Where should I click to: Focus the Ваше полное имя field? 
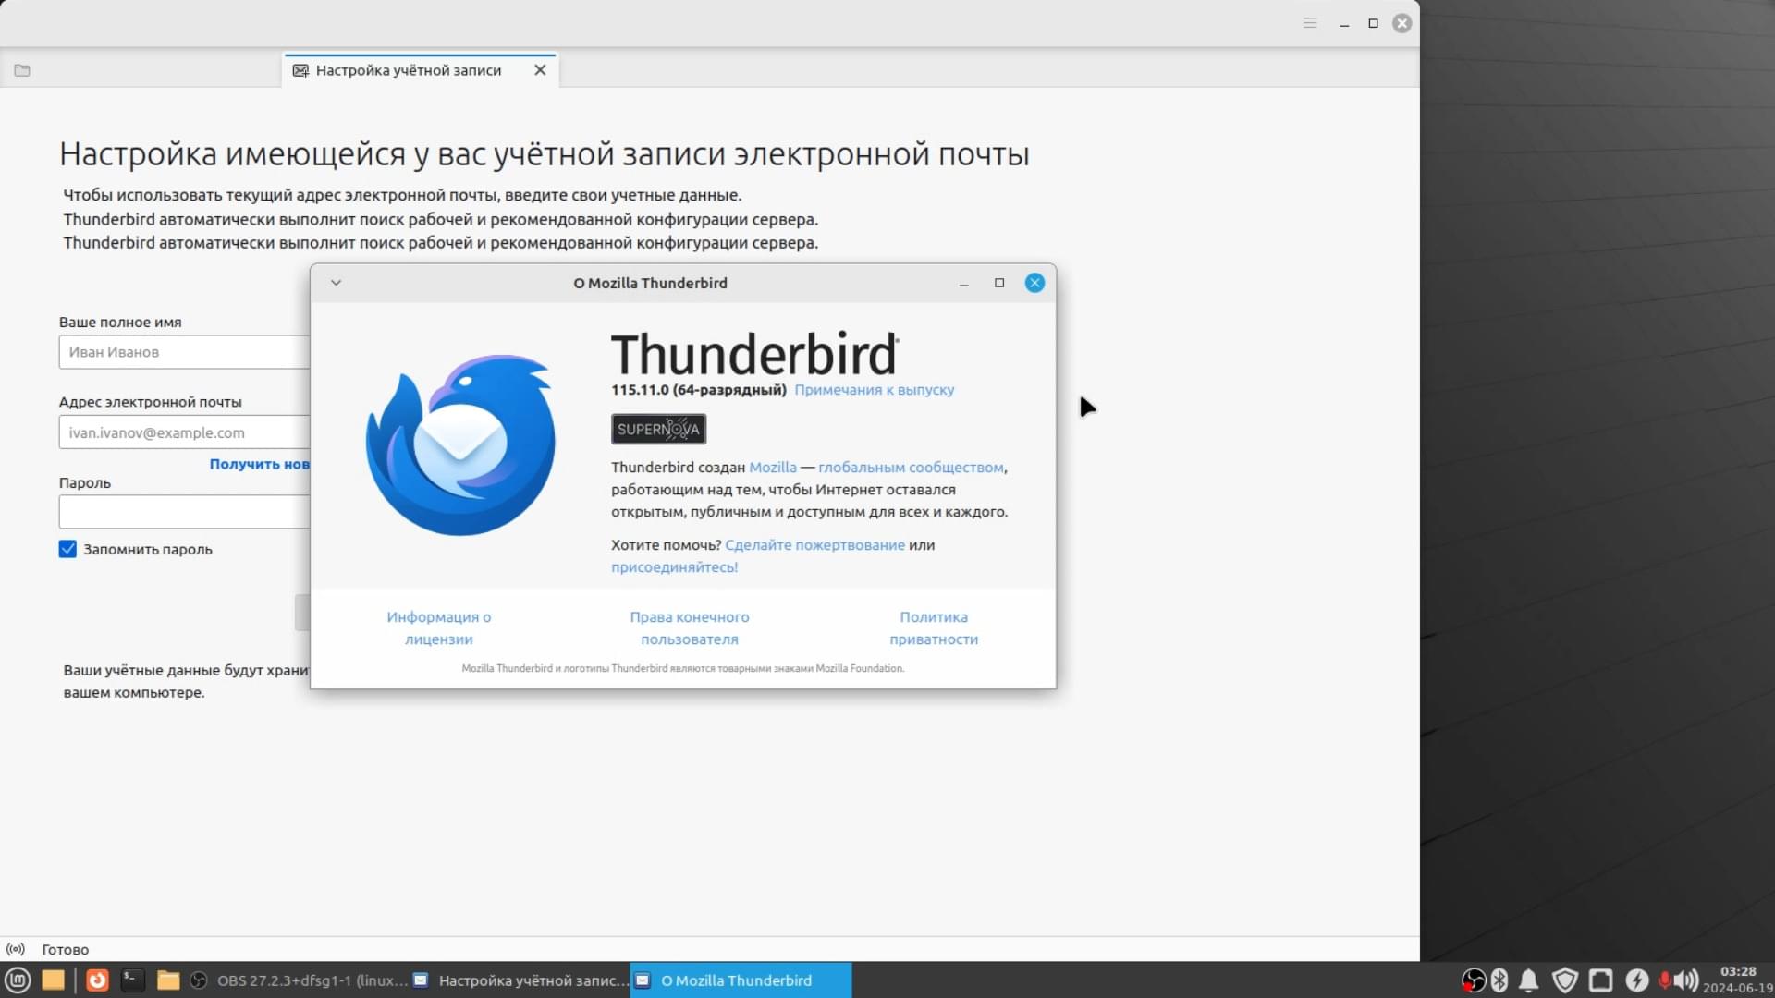pyautogui.click(x=185, y=352)
